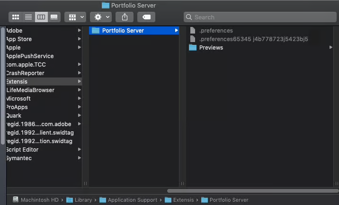Click the Edit Tags icon

coord(146,17)
